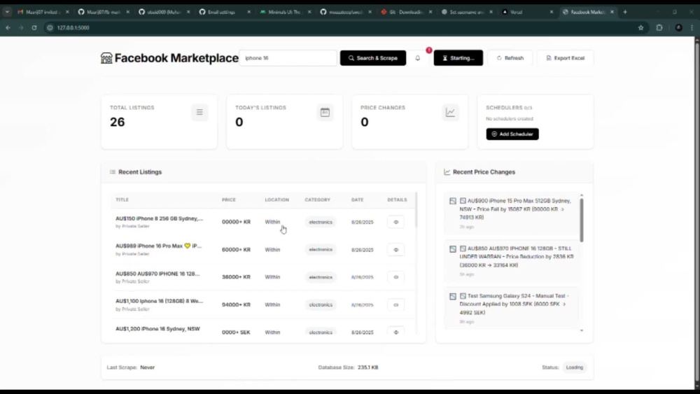Click the Price Changes chart icon
This screenshot has width=700, height=394.
450,113
